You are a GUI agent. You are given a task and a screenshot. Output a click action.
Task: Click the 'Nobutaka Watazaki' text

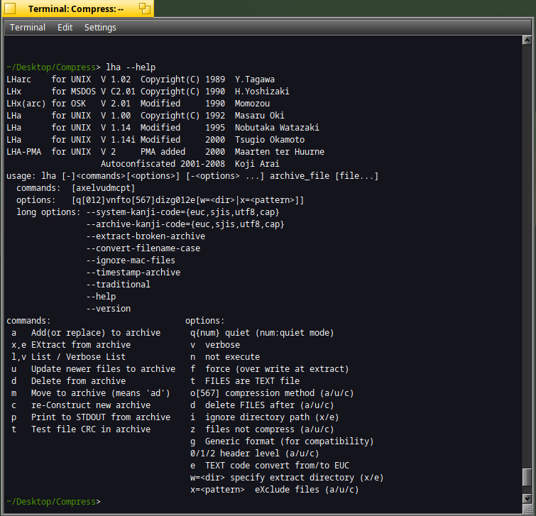(x=277, y=128)
